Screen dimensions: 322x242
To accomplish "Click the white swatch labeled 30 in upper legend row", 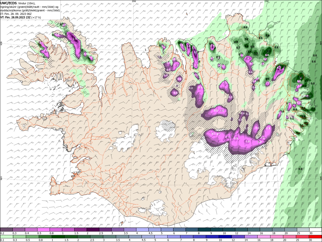I will coord(315,230).
